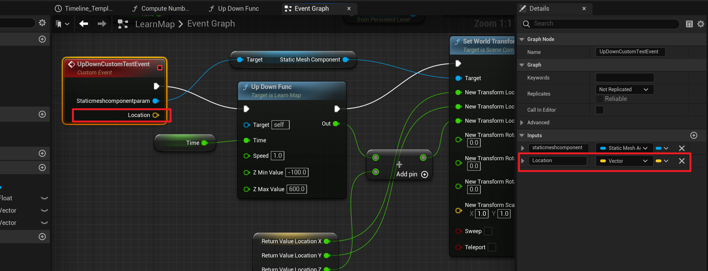The height and width of the screenshot is (271, 708).
Task: Toggle the Sweep checkbox
Action: (x=488, y=231)
